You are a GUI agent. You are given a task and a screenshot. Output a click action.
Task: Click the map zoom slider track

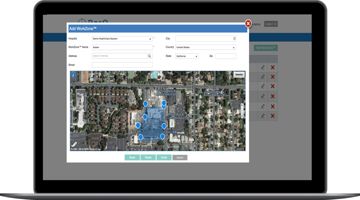pos(242,111)
